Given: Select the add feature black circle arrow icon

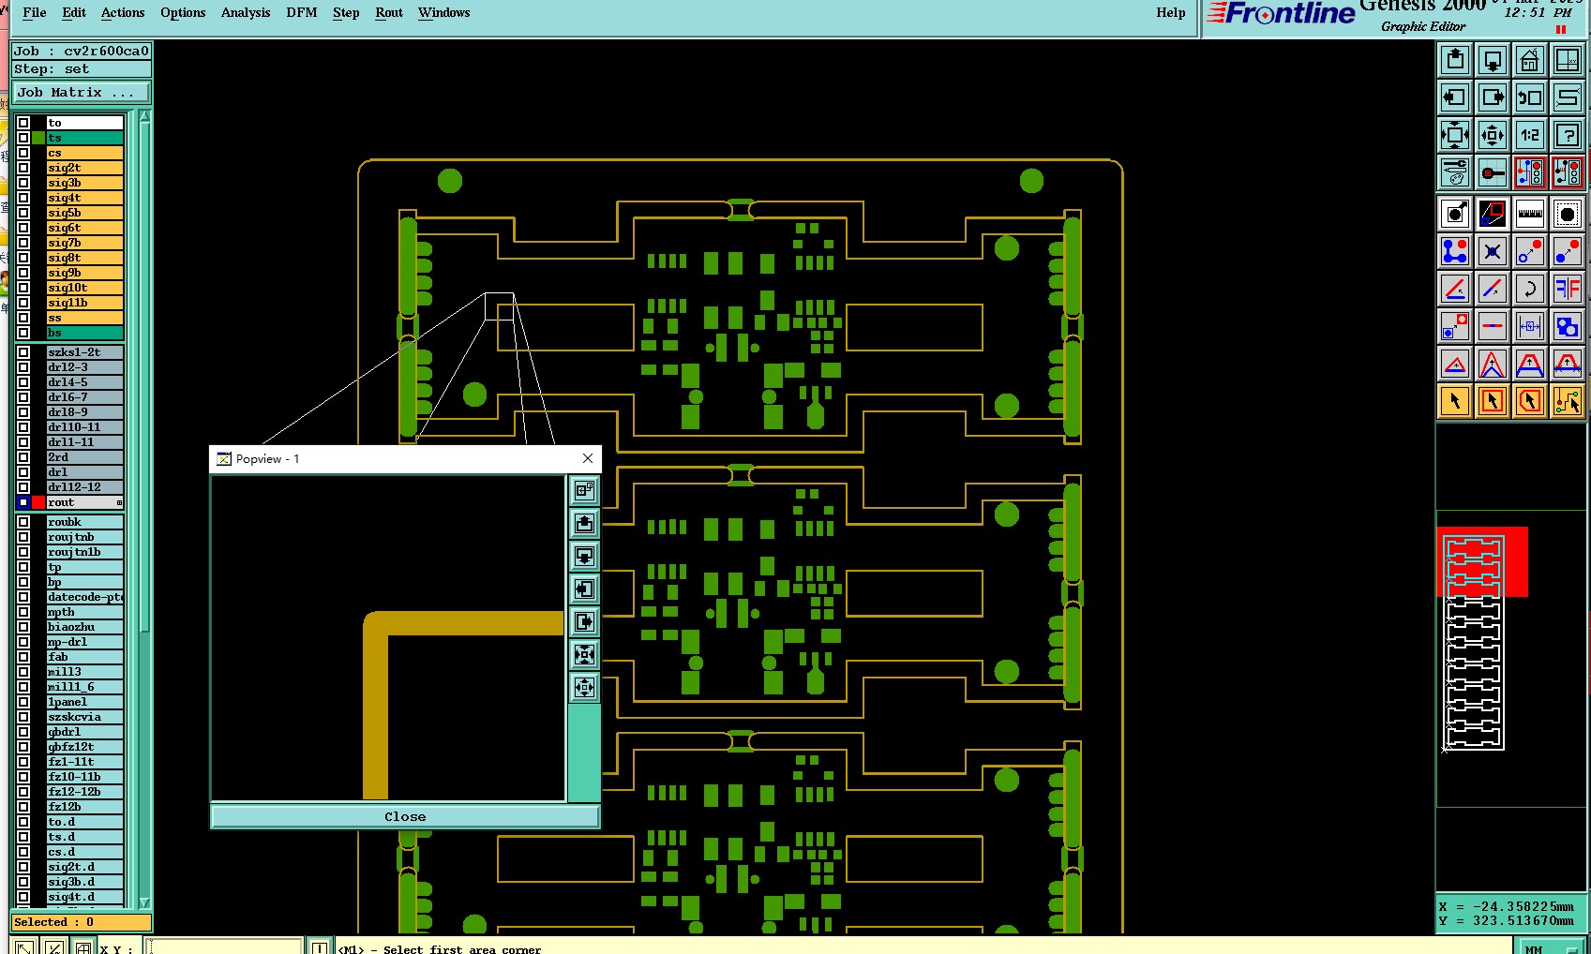Looking at the screenshot, I should pos(1455,214).
